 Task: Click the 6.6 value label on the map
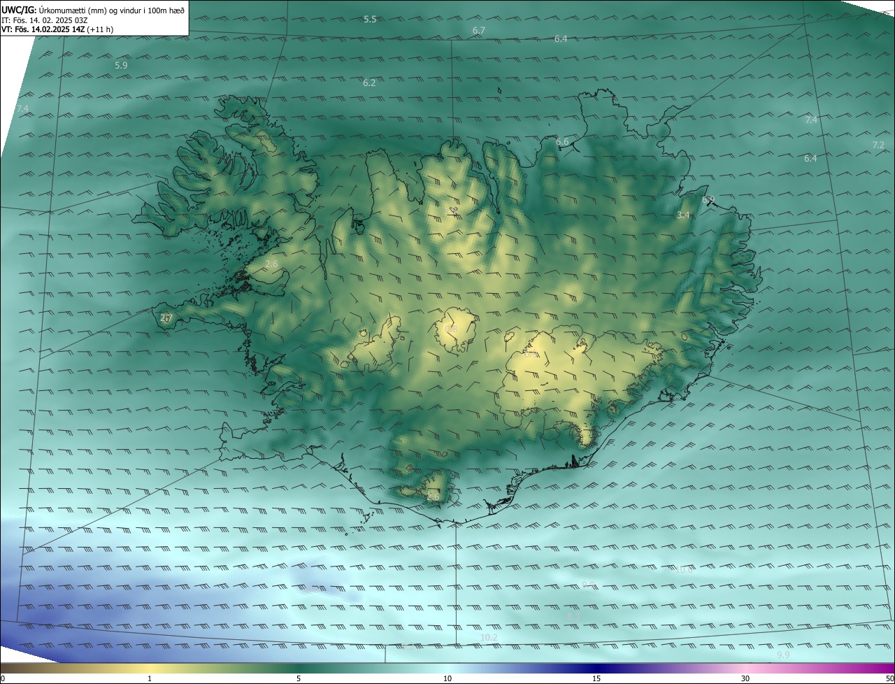click(x=562, y=142)
